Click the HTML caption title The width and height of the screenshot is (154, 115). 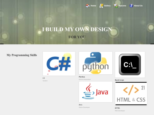(117, 108)
